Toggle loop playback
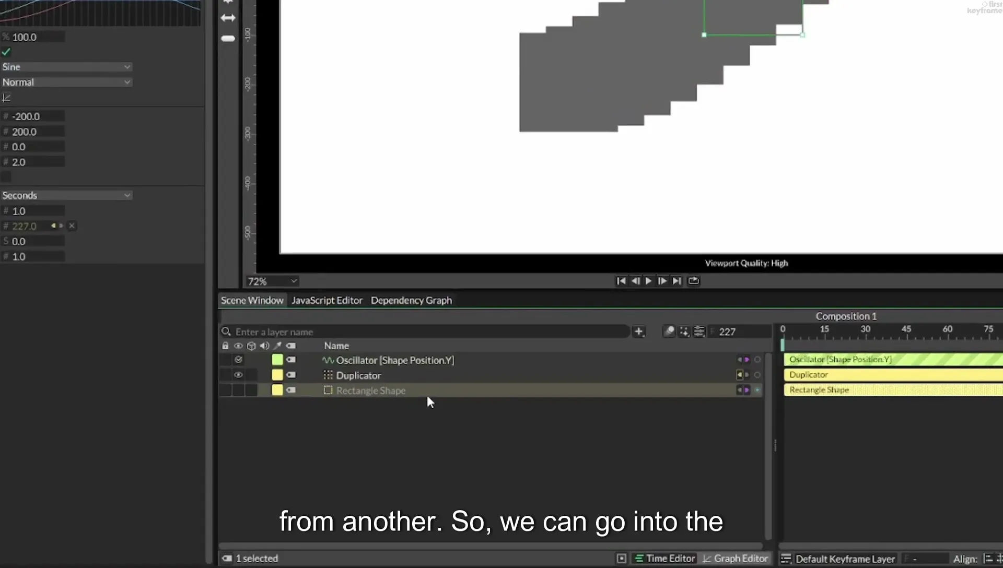Viewport: 1003px width, 568px height. click(x=693, y=281)
